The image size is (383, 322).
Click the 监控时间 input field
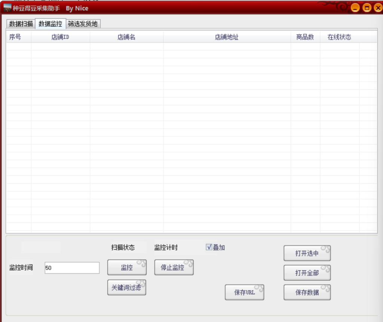coord(72,267)
